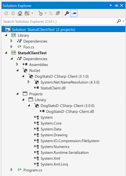This screenshot has width=126, height=176.
Task: Open search options dropdown arrow
Action: pos(123,21)
